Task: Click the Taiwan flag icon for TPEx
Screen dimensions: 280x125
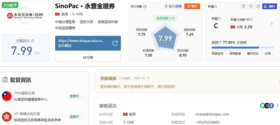Action: [7, 96]
